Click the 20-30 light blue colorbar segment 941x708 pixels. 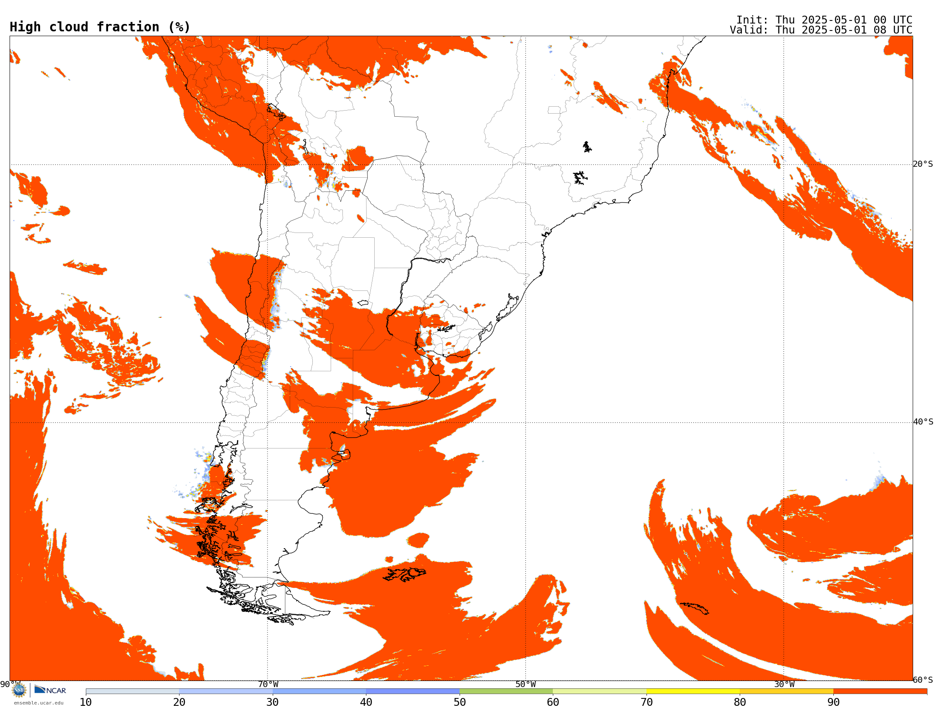tap(226, 691)
